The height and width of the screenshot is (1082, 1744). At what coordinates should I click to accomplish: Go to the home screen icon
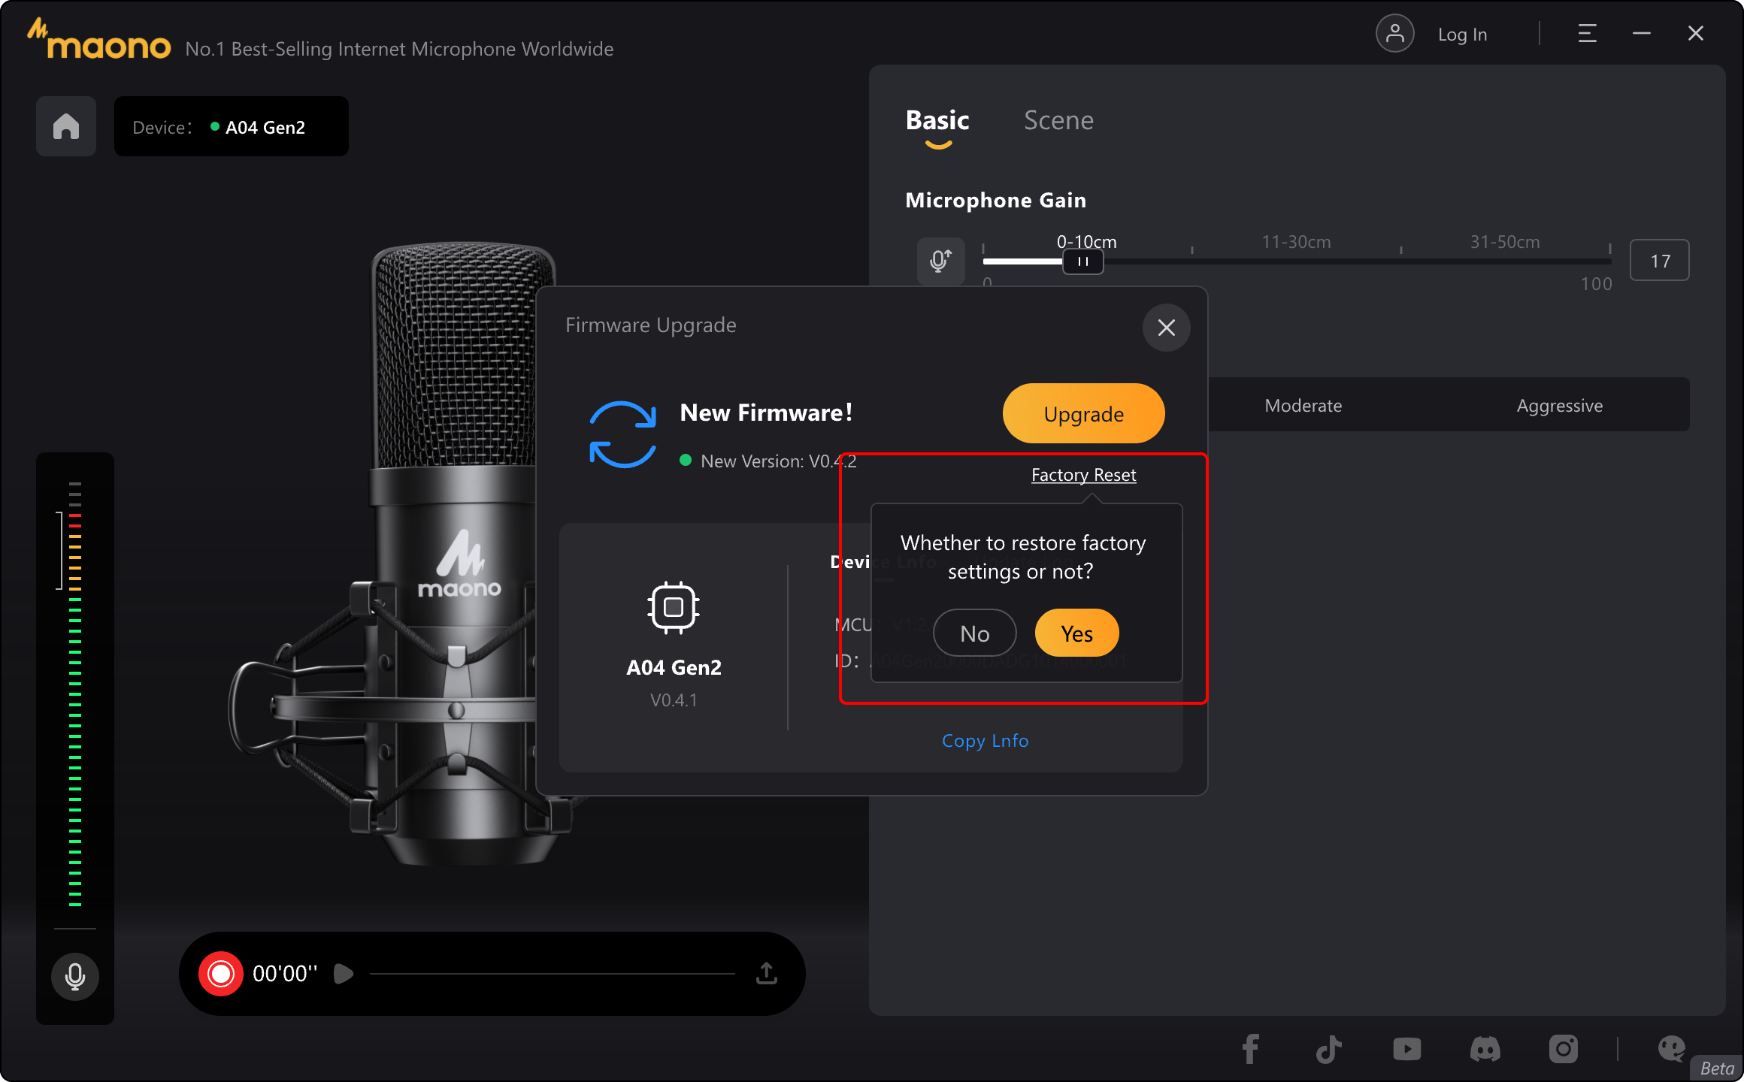click(66, 126)
